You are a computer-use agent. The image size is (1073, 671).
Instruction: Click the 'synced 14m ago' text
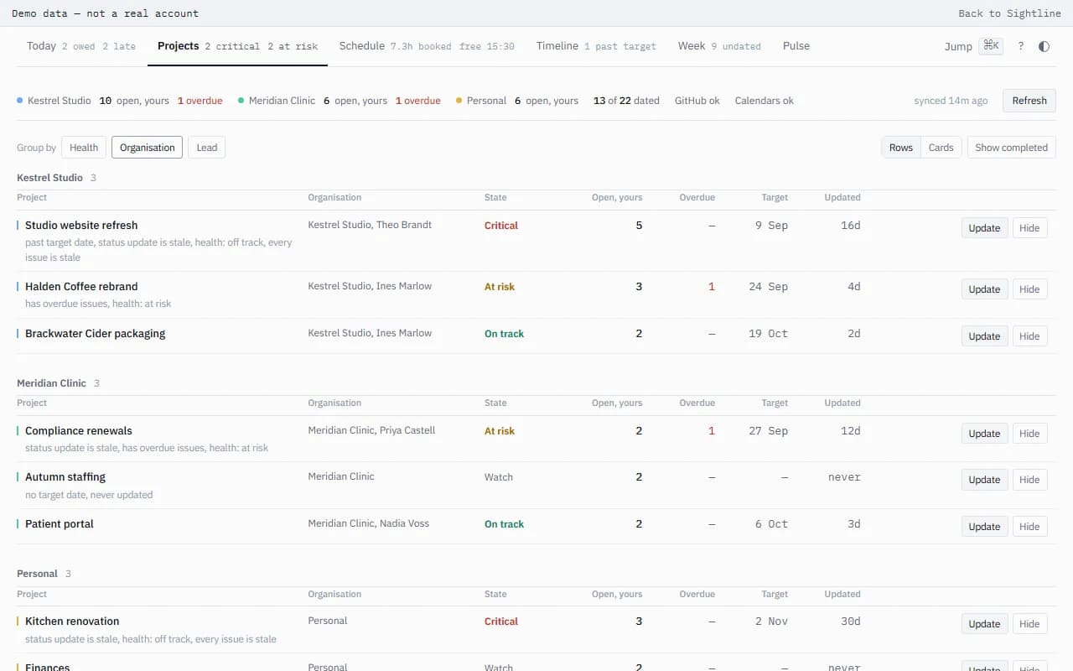click(951, 101)
